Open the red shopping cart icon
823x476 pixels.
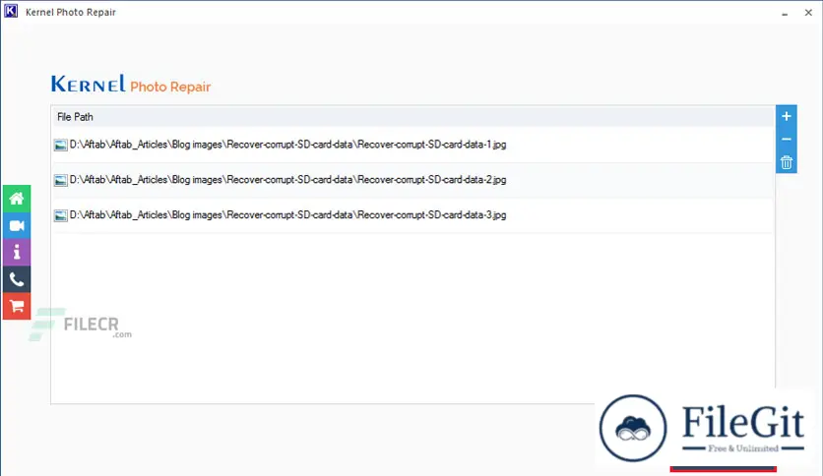17,306
